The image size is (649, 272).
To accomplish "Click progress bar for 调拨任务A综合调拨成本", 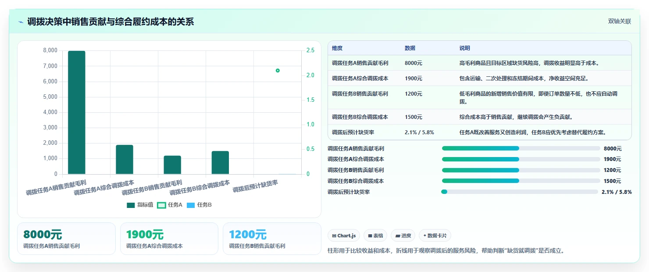I will 521,159.
